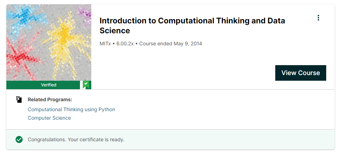340x154 pixels.
Task: Click the View Course button
Action: (x=300, y=73)
